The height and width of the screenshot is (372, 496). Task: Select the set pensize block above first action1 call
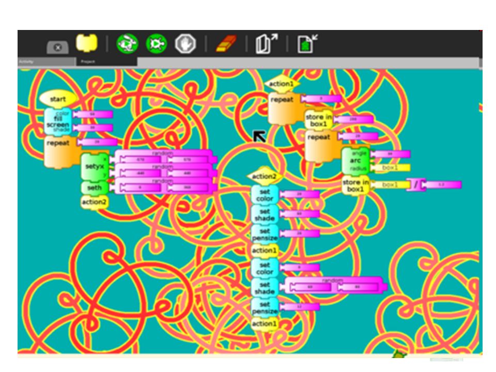click(265, 234)
